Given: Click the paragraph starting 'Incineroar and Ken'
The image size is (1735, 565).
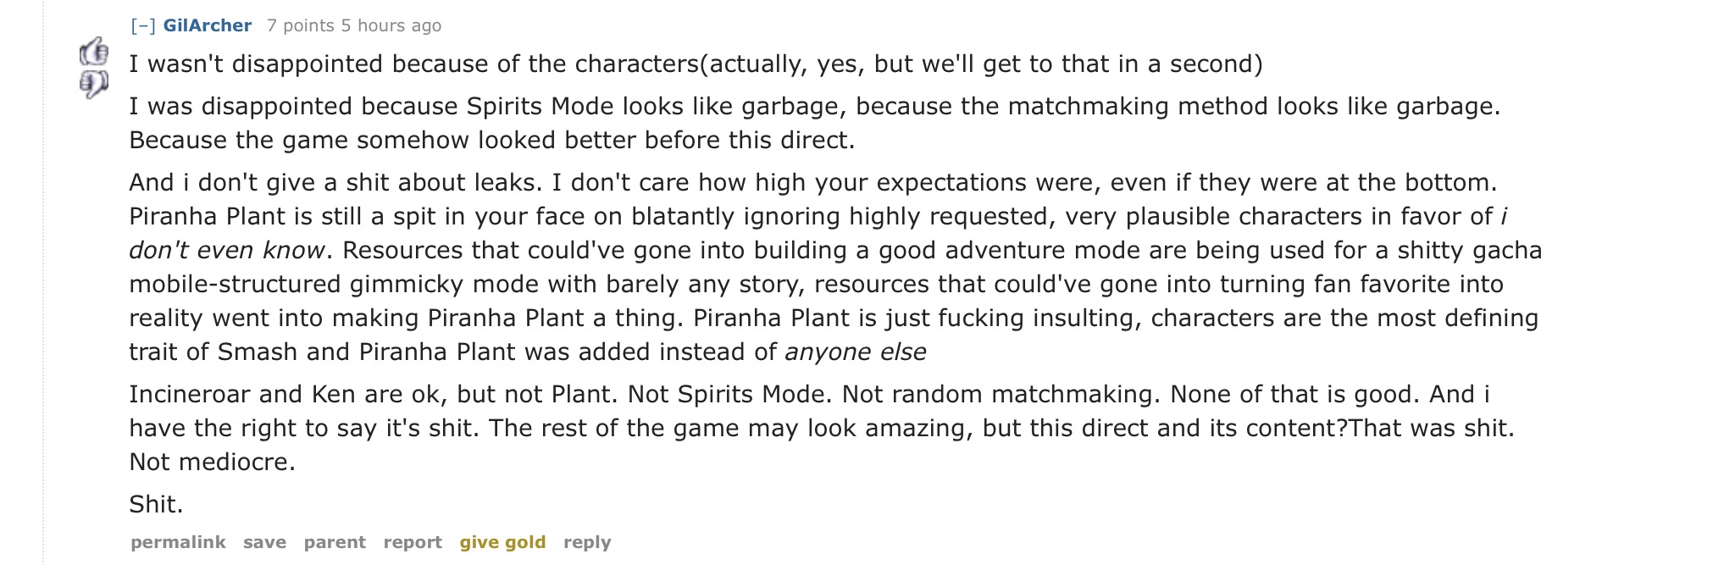Looking at the screenshot, I should point(822,428).
